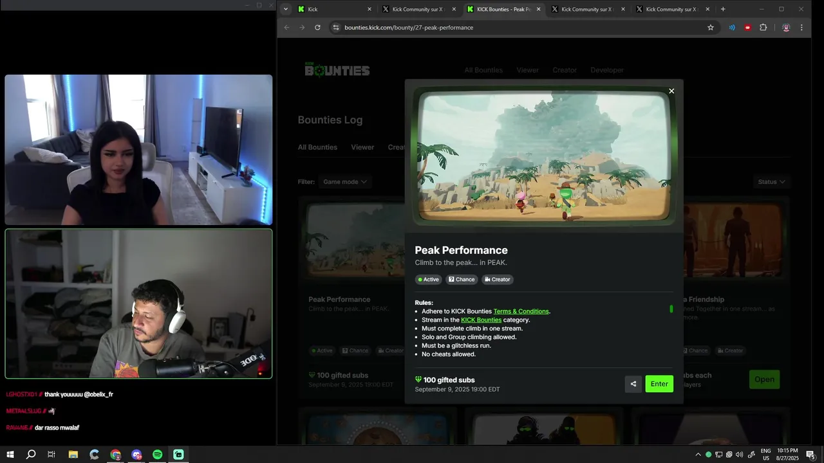Click the rules scrollbar thumb in the popup
824x463 pixels.
pos(671,309)
